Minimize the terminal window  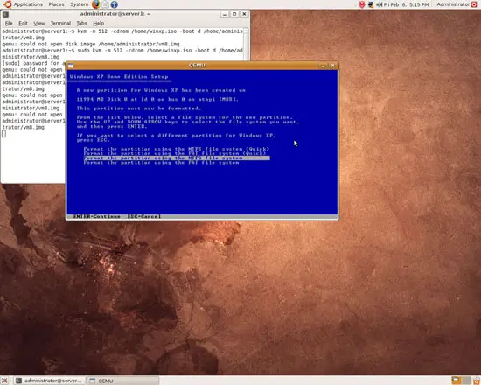coord(225,14)
